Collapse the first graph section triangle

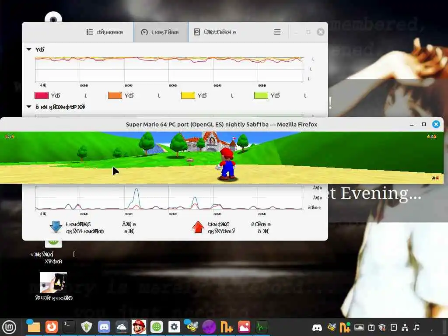29,49
